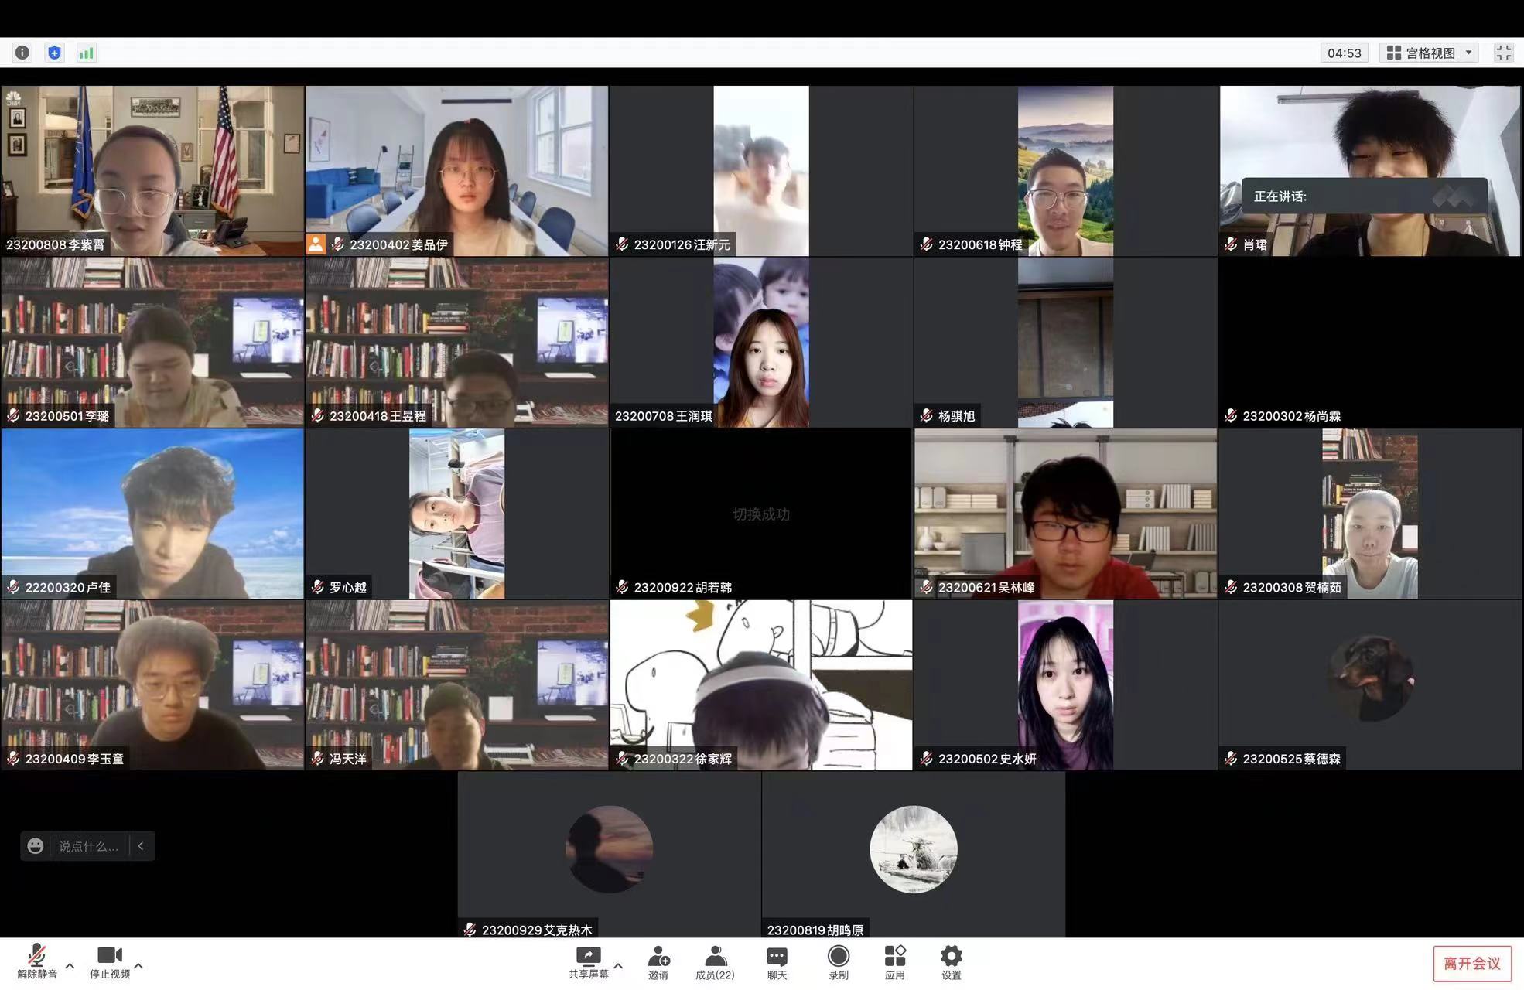Click the blue security shield icon
This screenshot has width=1524, height=990.
click(x=54, y=53)
